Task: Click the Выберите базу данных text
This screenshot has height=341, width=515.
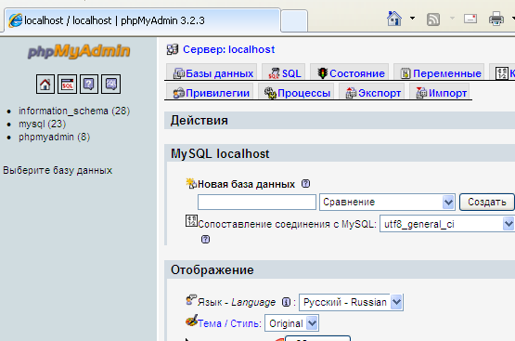Action: coord(58,170)
